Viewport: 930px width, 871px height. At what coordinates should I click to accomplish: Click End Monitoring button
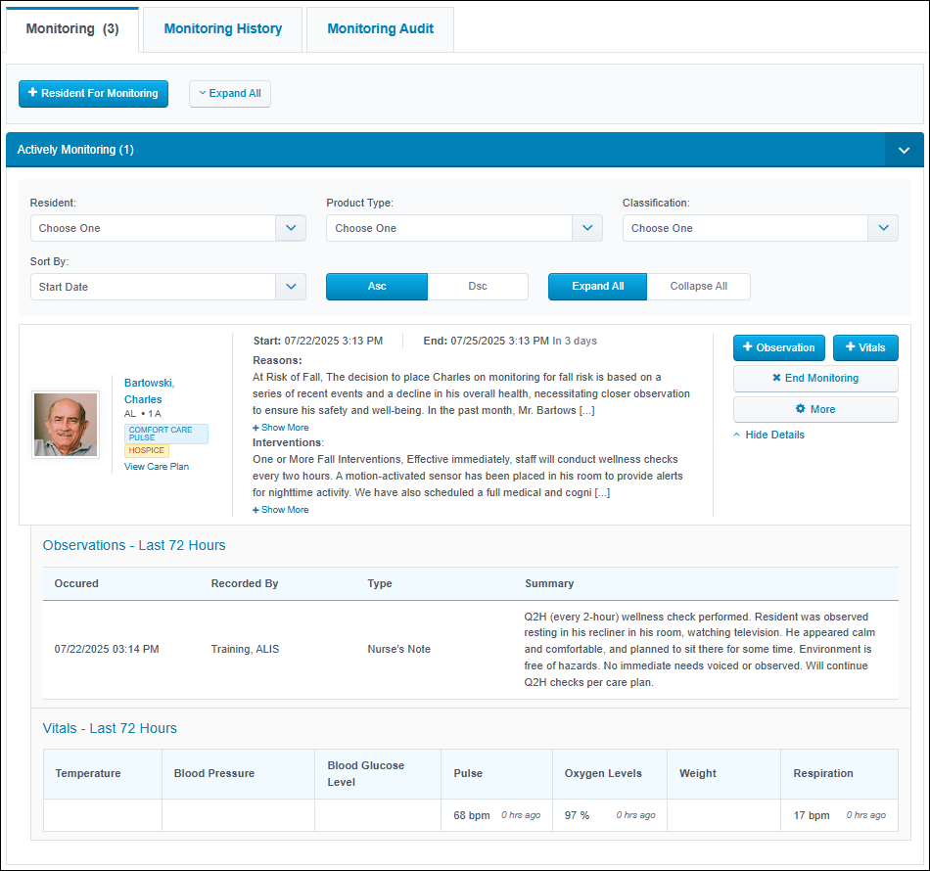point(815,379)
